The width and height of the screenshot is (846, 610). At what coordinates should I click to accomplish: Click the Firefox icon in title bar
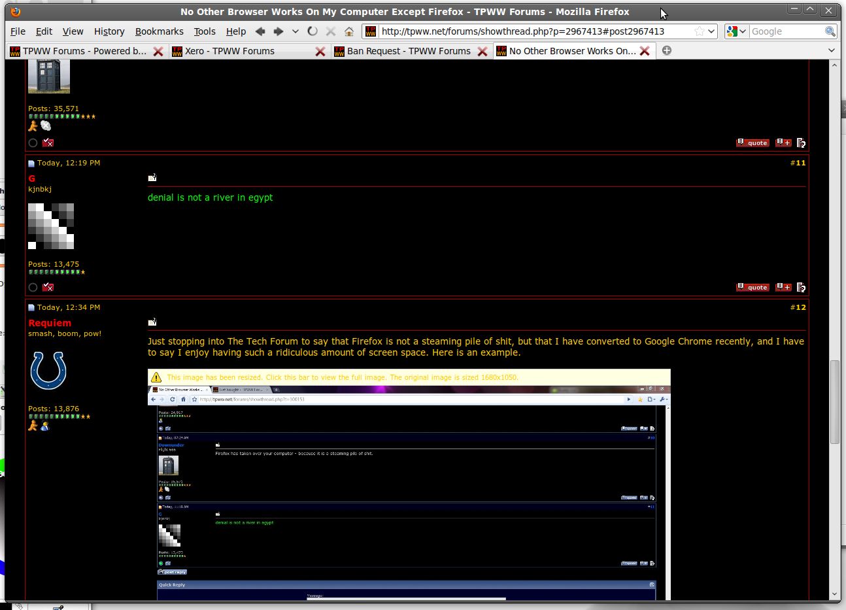click(16, 12)
